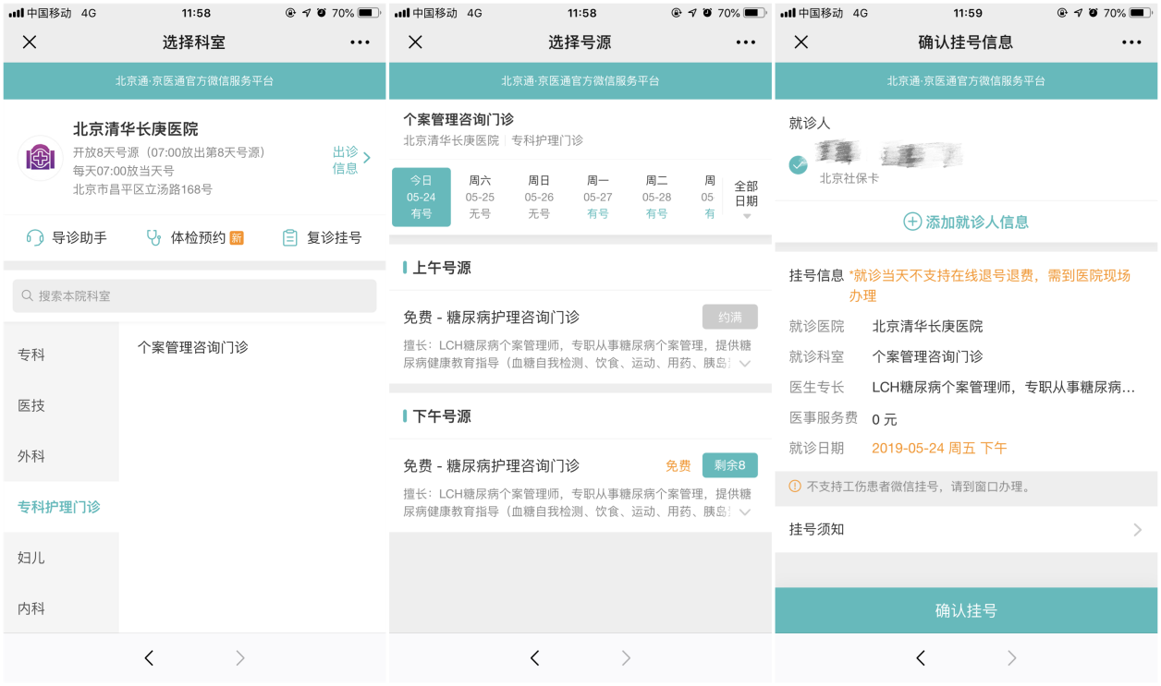The image size is (1161, 686).
Task: Click the 北京清华长庚医院 hospital logo
Action: tap(41, 158)
